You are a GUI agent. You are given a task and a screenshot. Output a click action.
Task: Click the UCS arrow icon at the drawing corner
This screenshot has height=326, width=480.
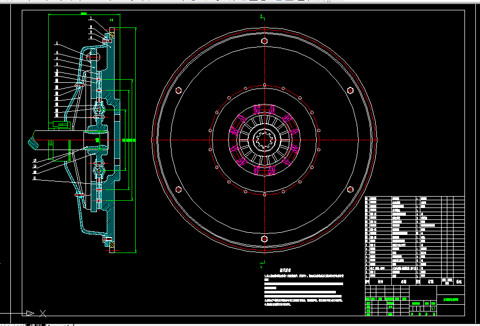point(30,313)
